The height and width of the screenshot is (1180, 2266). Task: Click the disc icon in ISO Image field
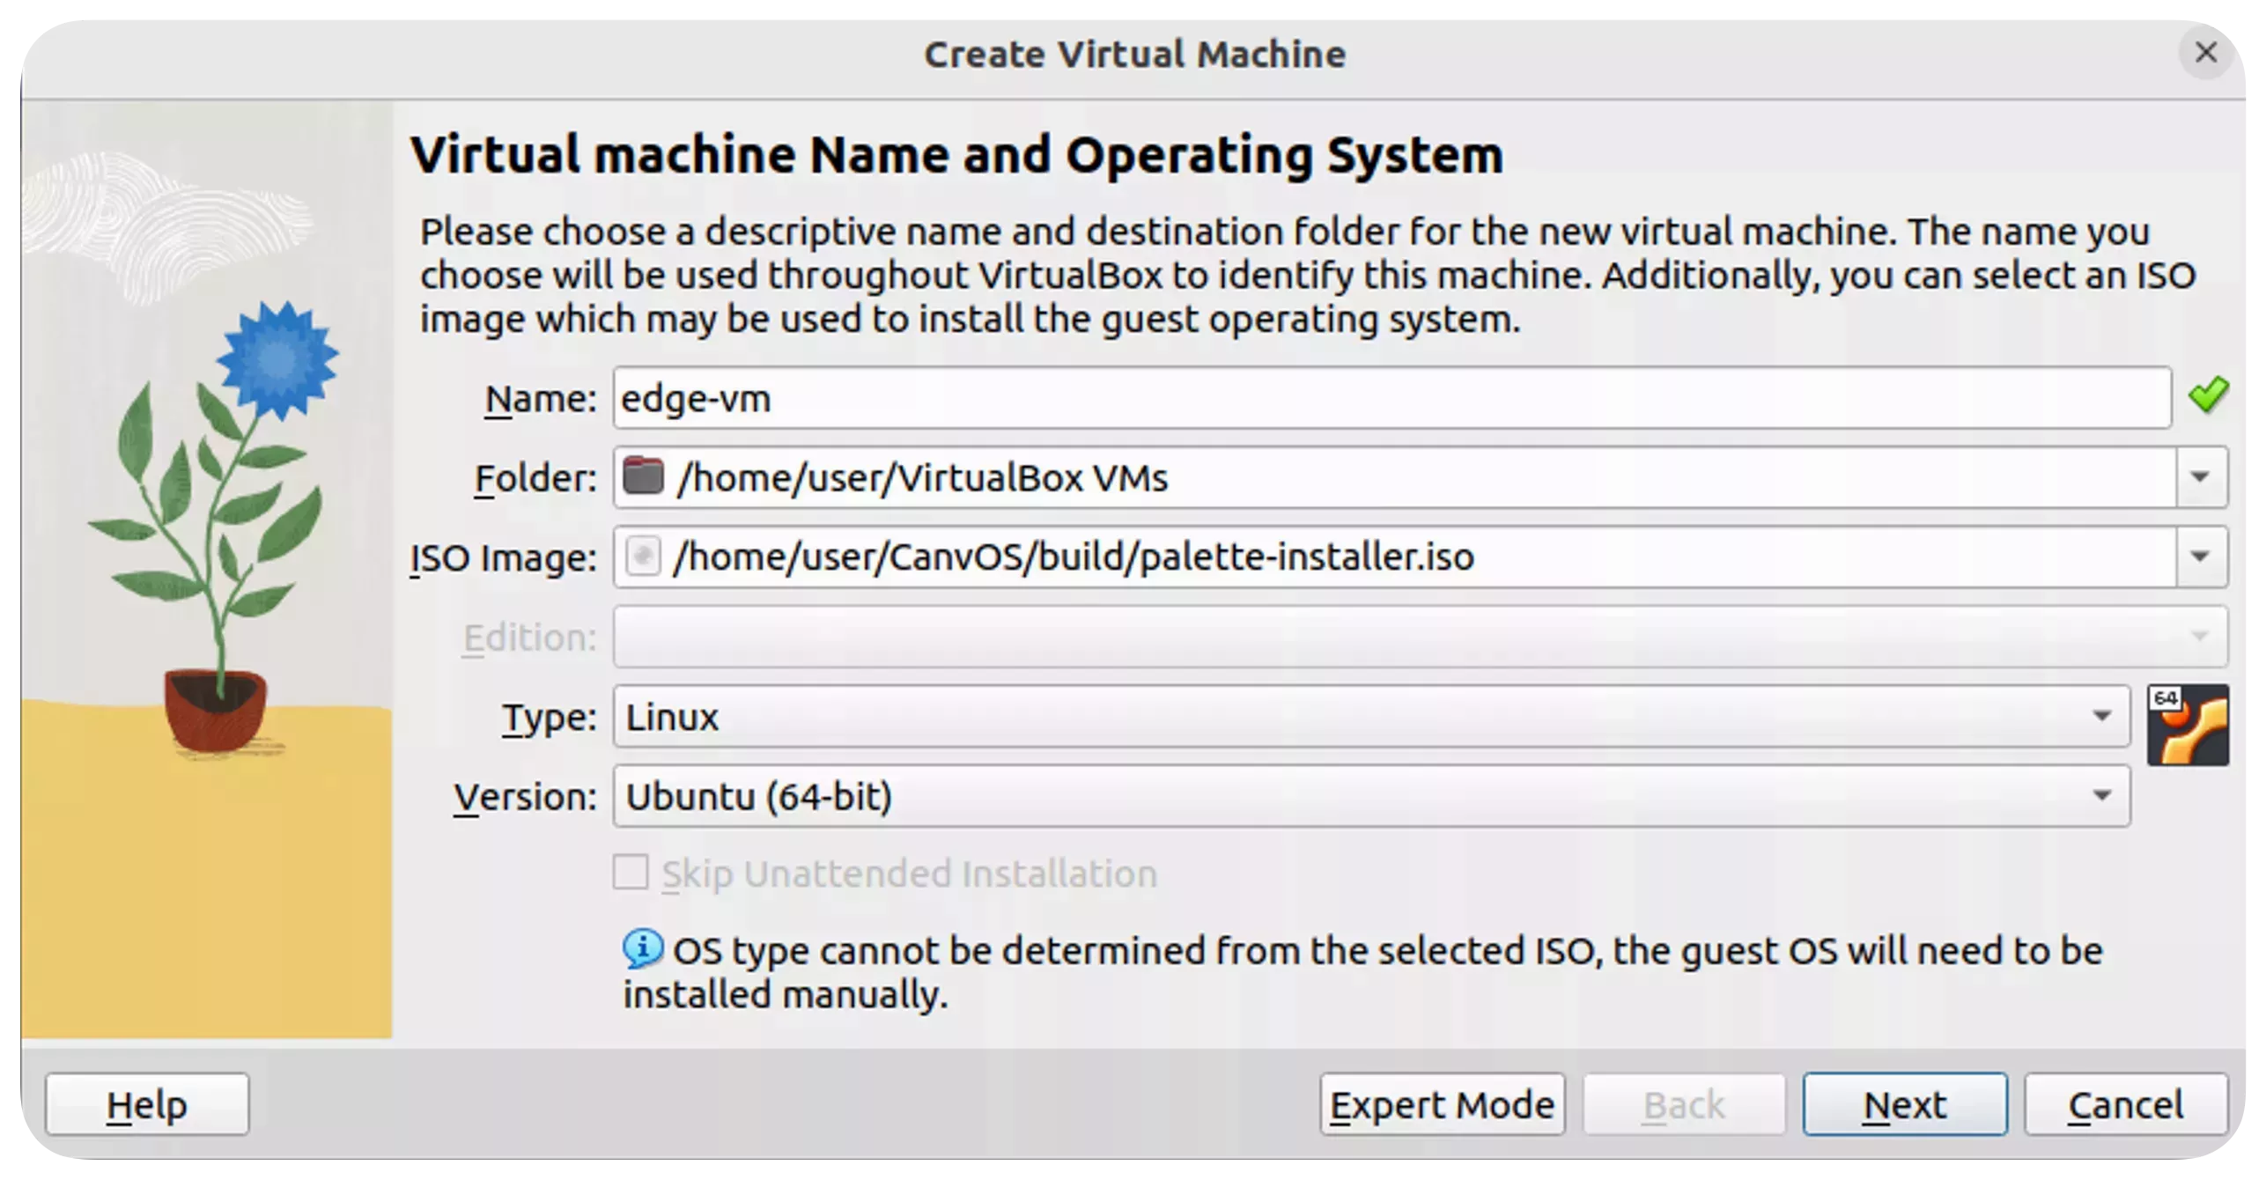643,557
